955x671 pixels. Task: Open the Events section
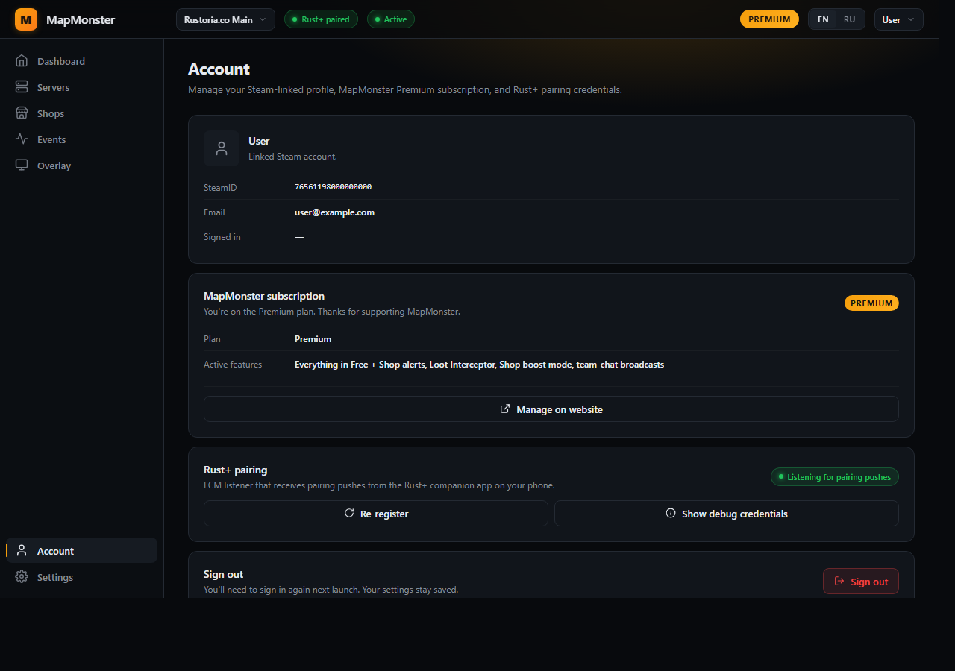(x=82, y=139)
